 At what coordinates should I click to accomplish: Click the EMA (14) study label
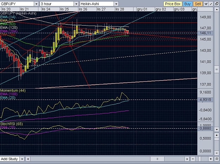[8, 17]
